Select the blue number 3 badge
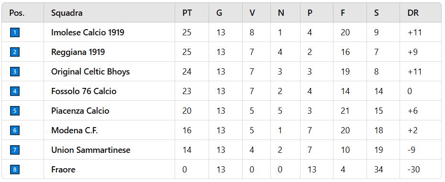The image size is (445, 182). tap(15, 72)
